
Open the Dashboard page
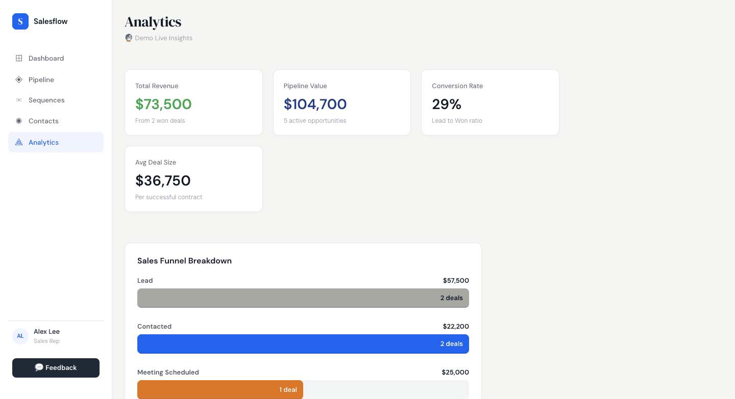click(56, 58)
